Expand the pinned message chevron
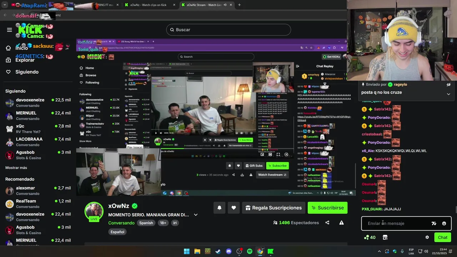The image size is (457, 257). (448, 94)
